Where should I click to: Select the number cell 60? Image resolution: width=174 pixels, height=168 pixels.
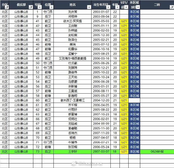coord(38,100)
